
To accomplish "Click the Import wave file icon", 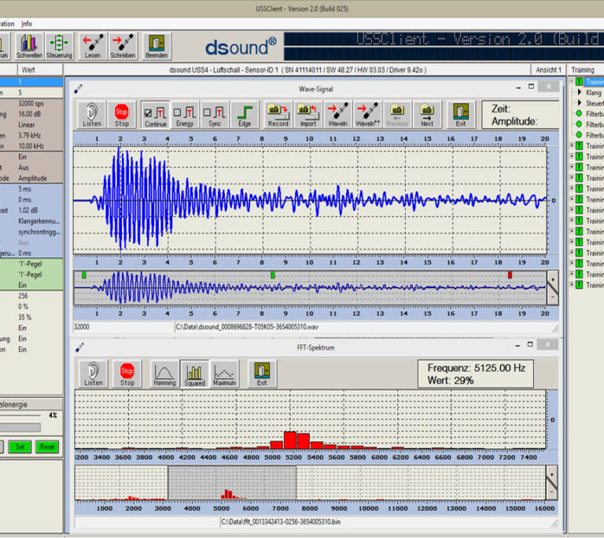I will pos(308,115).
